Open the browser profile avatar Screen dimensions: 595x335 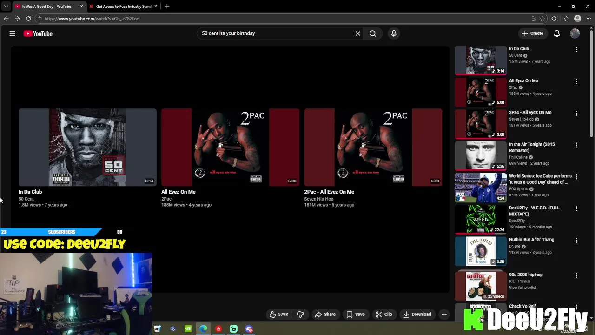577,19
